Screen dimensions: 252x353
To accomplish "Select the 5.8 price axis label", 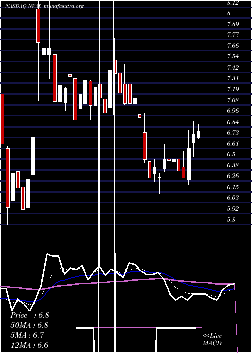I will (x=231, y=219).
